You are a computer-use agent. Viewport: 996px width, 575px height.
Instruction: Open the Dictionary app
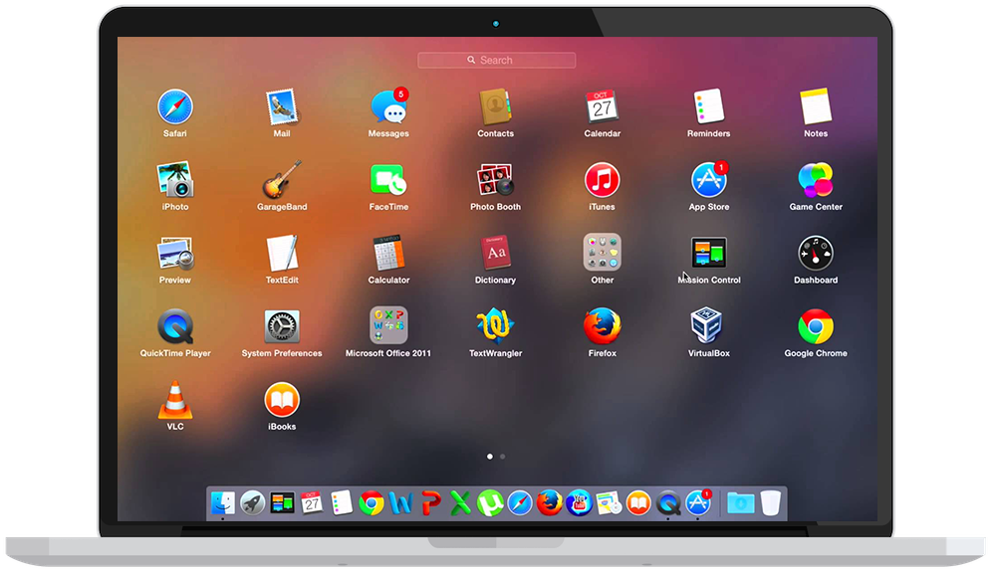point(495,254)
